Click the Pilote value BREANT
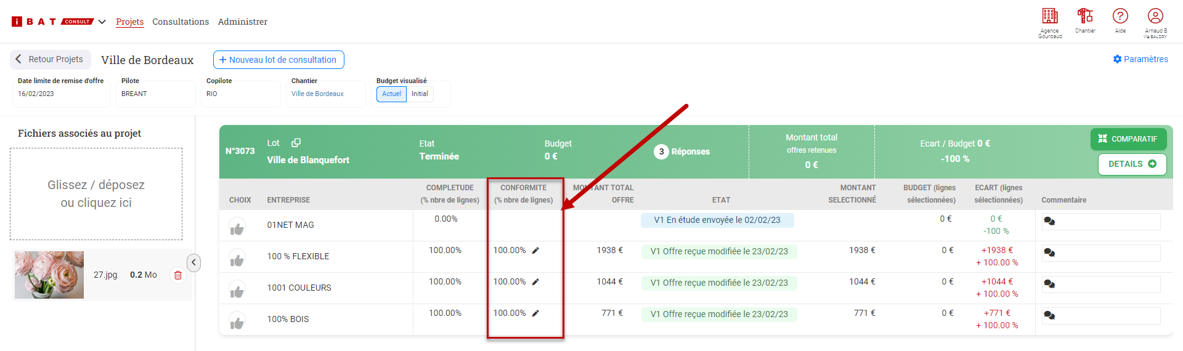The image size is (1183, 351). pos(134,94)
